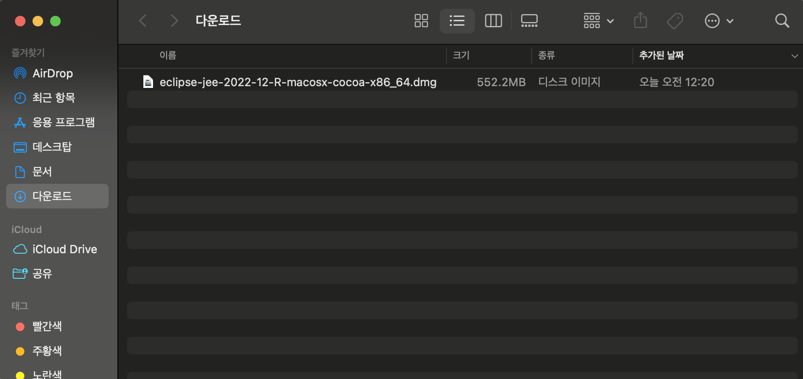Switch to list view

click(x=457, y=21)
